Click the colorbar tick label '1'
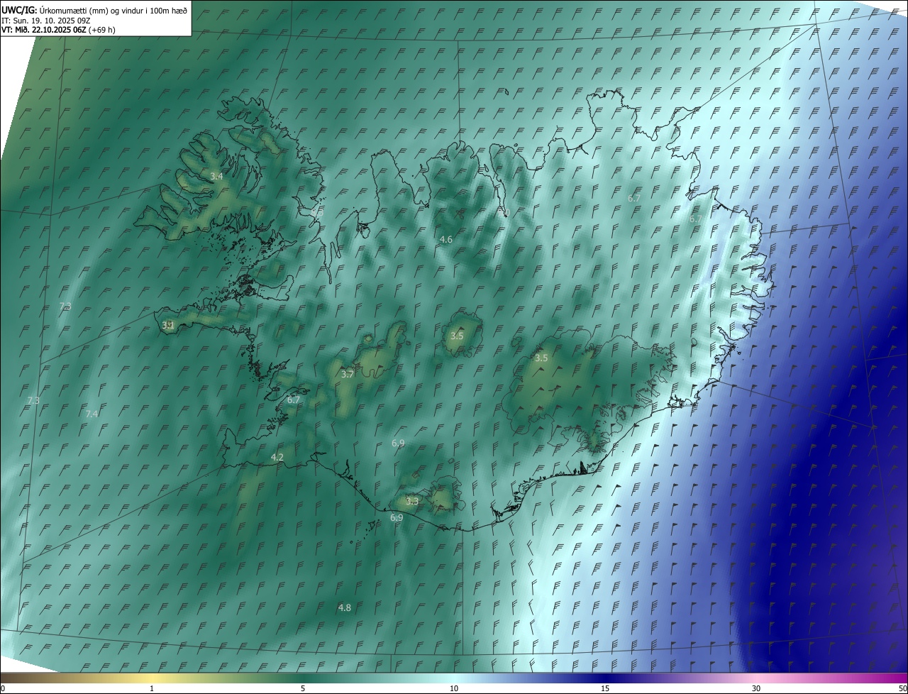The image size is (908, 694). [x=152, y=688]
